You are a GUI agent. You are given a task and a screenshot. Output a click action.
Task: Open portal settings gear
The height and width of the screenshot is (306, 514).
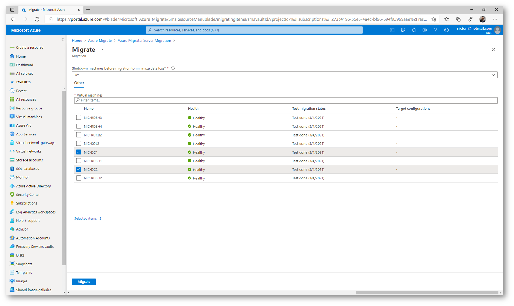point(425,30)
